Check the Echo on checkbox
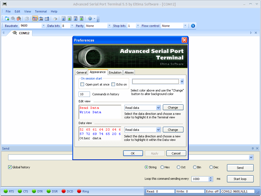261x196 pixels. pos(113,84)
